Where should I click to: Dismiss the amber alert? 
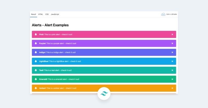(172, 88)
